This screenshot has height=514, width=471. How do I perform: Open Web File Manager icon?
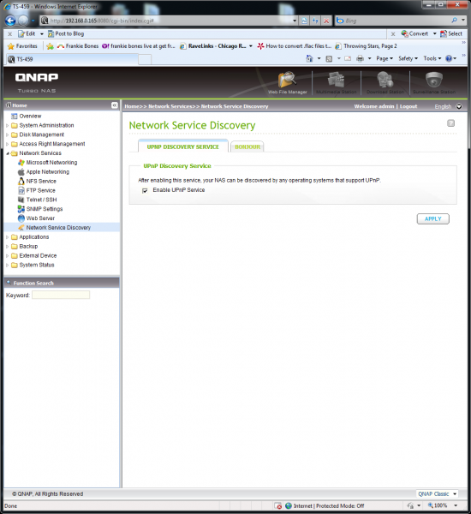[287, 83]
